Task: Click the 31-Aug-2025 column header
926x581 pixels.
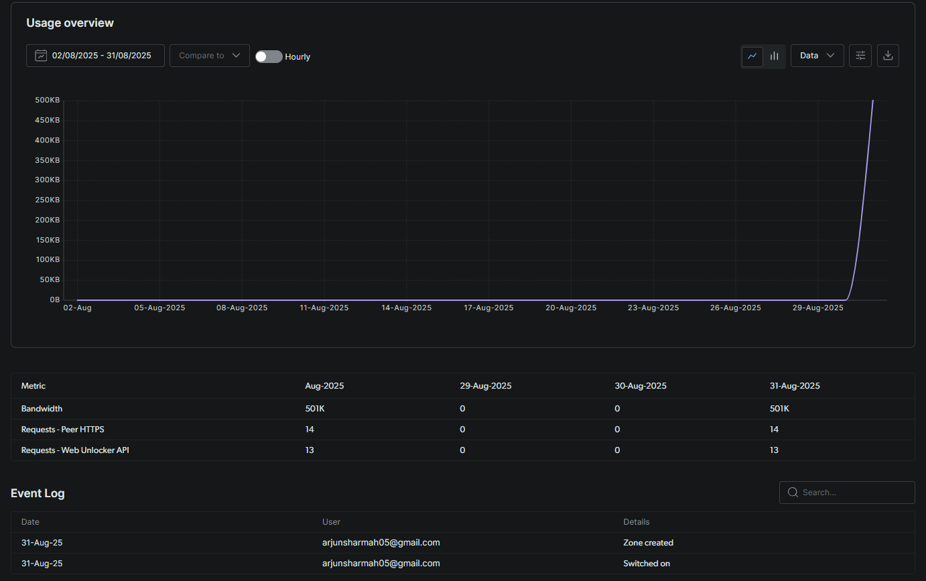Action: [x=795, y=386]
